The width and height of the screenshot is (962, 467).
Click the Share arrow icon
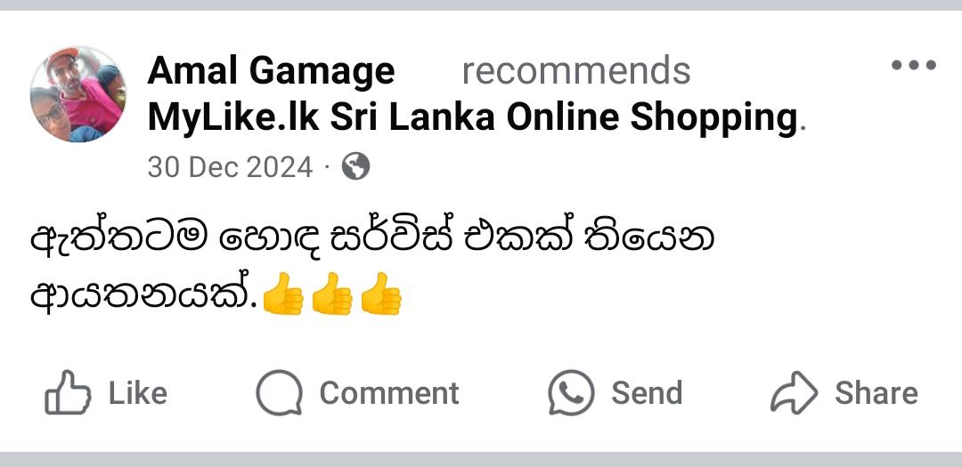tap(794, 393)
